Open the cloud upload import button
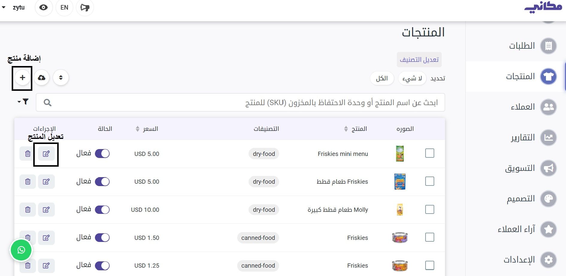Viewport: 566px width, 276px height. (42, 78)
